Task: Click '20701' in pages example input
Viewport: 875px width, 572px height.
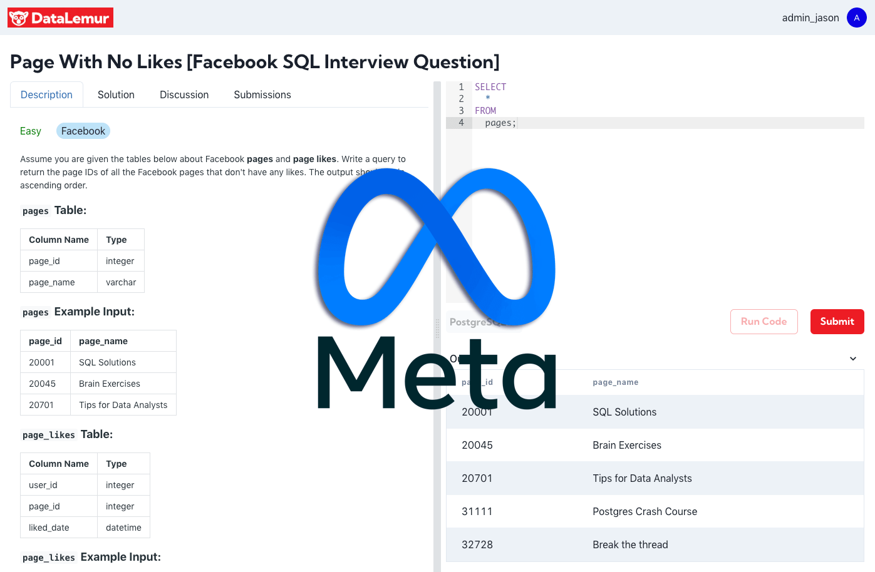Action: pos(41,405)
